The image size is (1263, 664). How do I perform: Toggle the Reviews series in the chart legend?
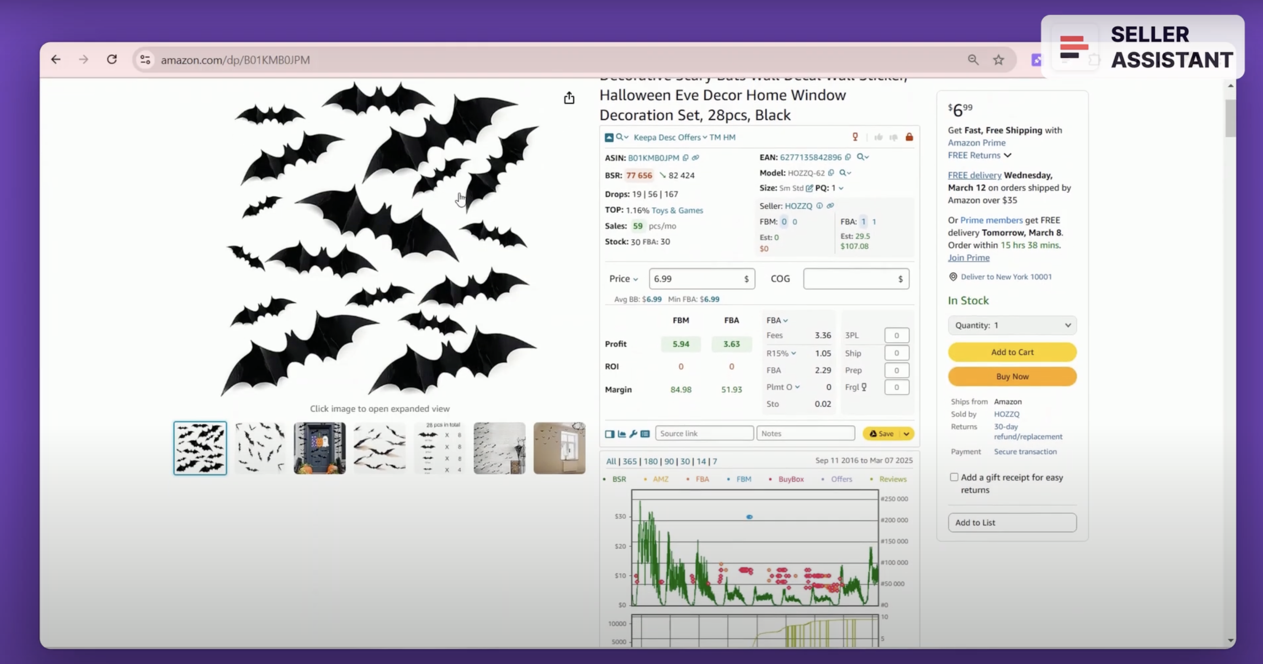(892, 479)
